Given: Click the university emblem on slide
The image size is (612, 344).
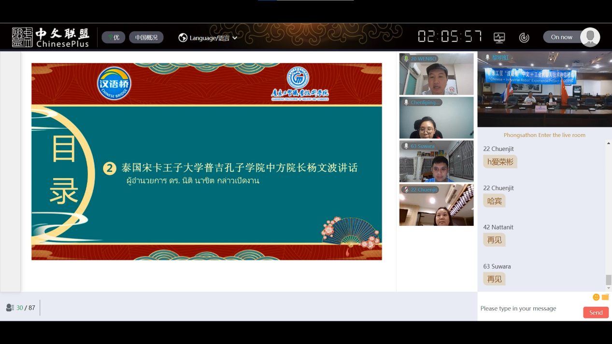Looking at the screenshot, I should 298,78.
